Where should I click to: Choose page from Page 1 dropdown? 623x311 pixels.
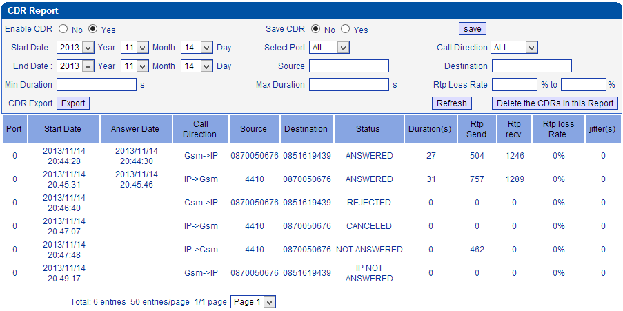[253, 302]
